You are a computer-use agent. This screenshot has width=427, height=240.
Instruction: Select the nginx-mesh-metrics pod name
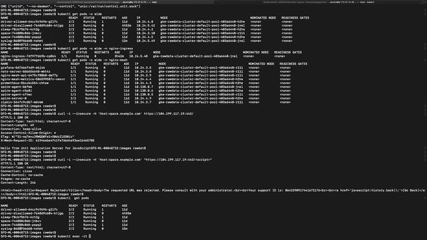pos(33,79)
